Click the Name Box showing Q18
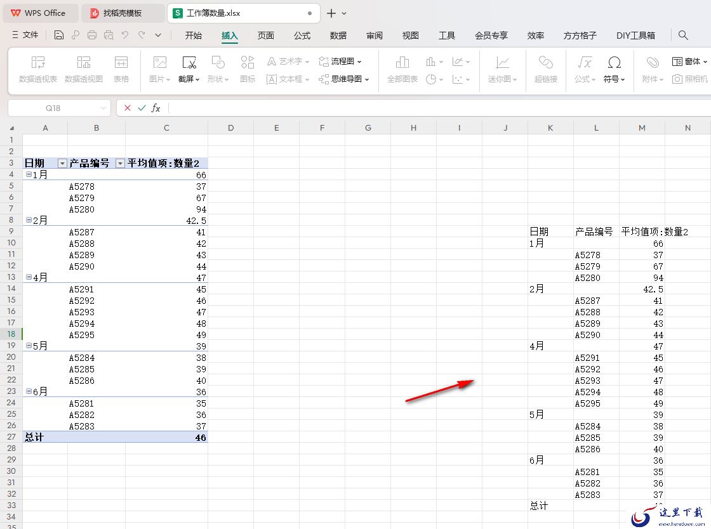 click(53, 108)
